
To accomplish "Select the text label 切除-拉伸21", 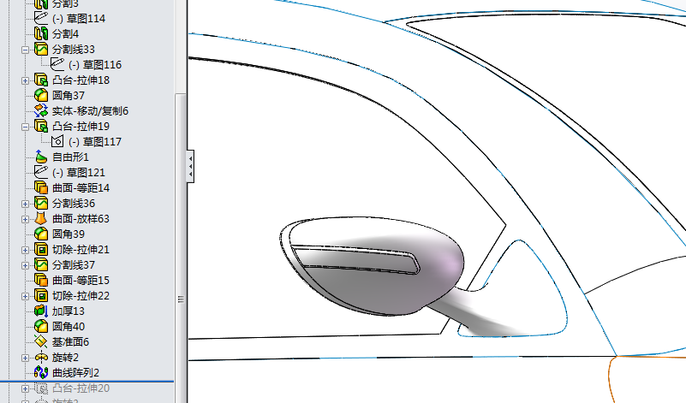I will tap(81, 249).
